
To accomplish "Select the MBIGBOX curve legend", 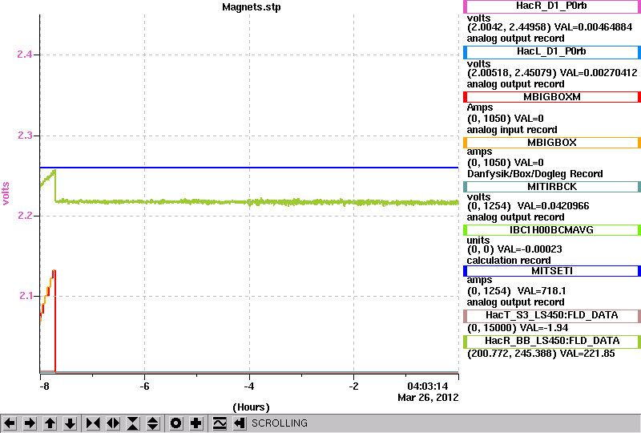I will point(552,143).
